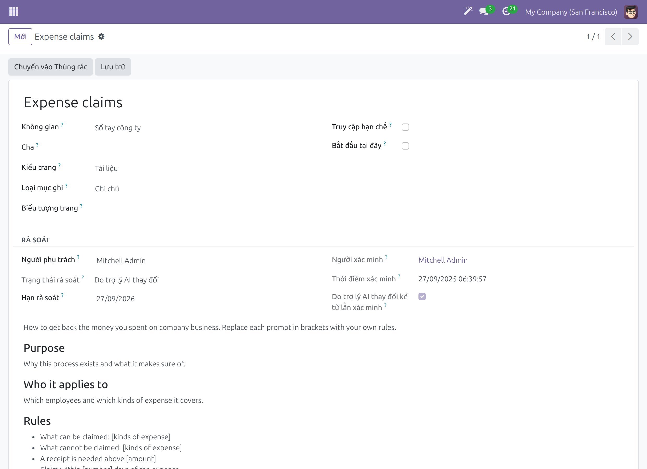Image resolution: width=647 pixels, height=469 pixels.
Task: Click the Trạng thái rà soát value text
Action: 126,280
